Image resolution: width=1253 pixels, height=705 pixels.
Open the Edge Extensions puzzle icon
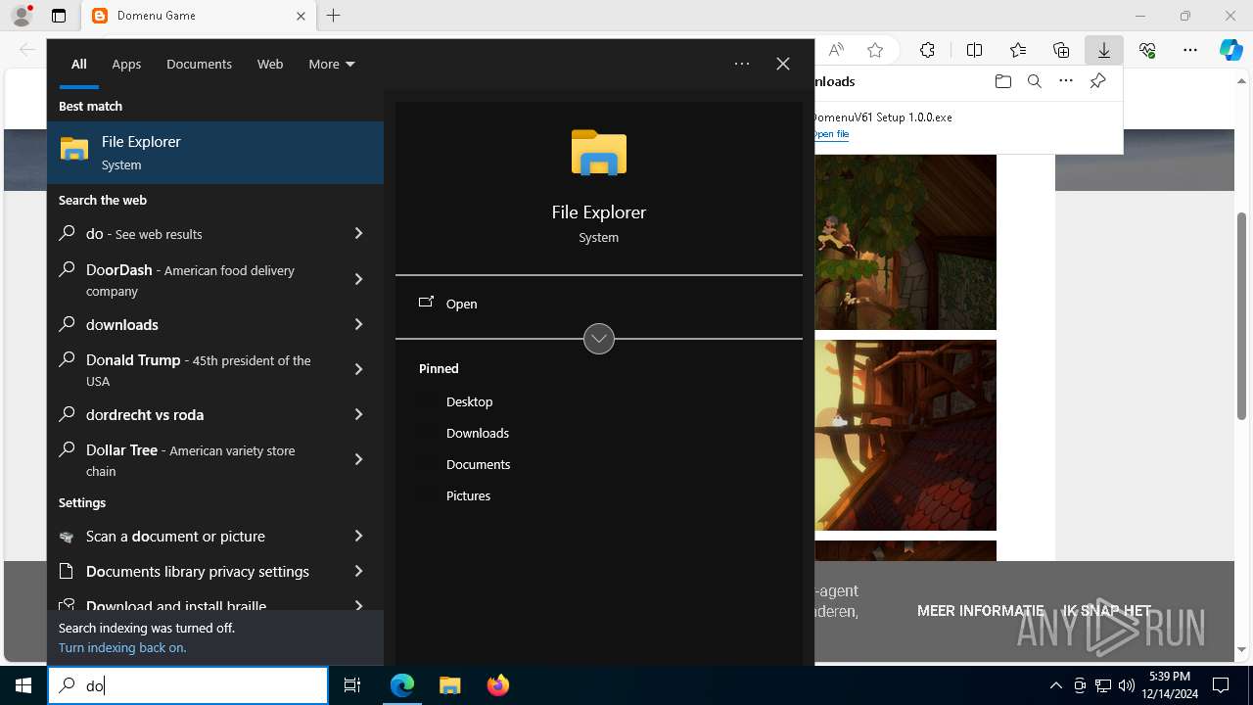pos(927,50)
